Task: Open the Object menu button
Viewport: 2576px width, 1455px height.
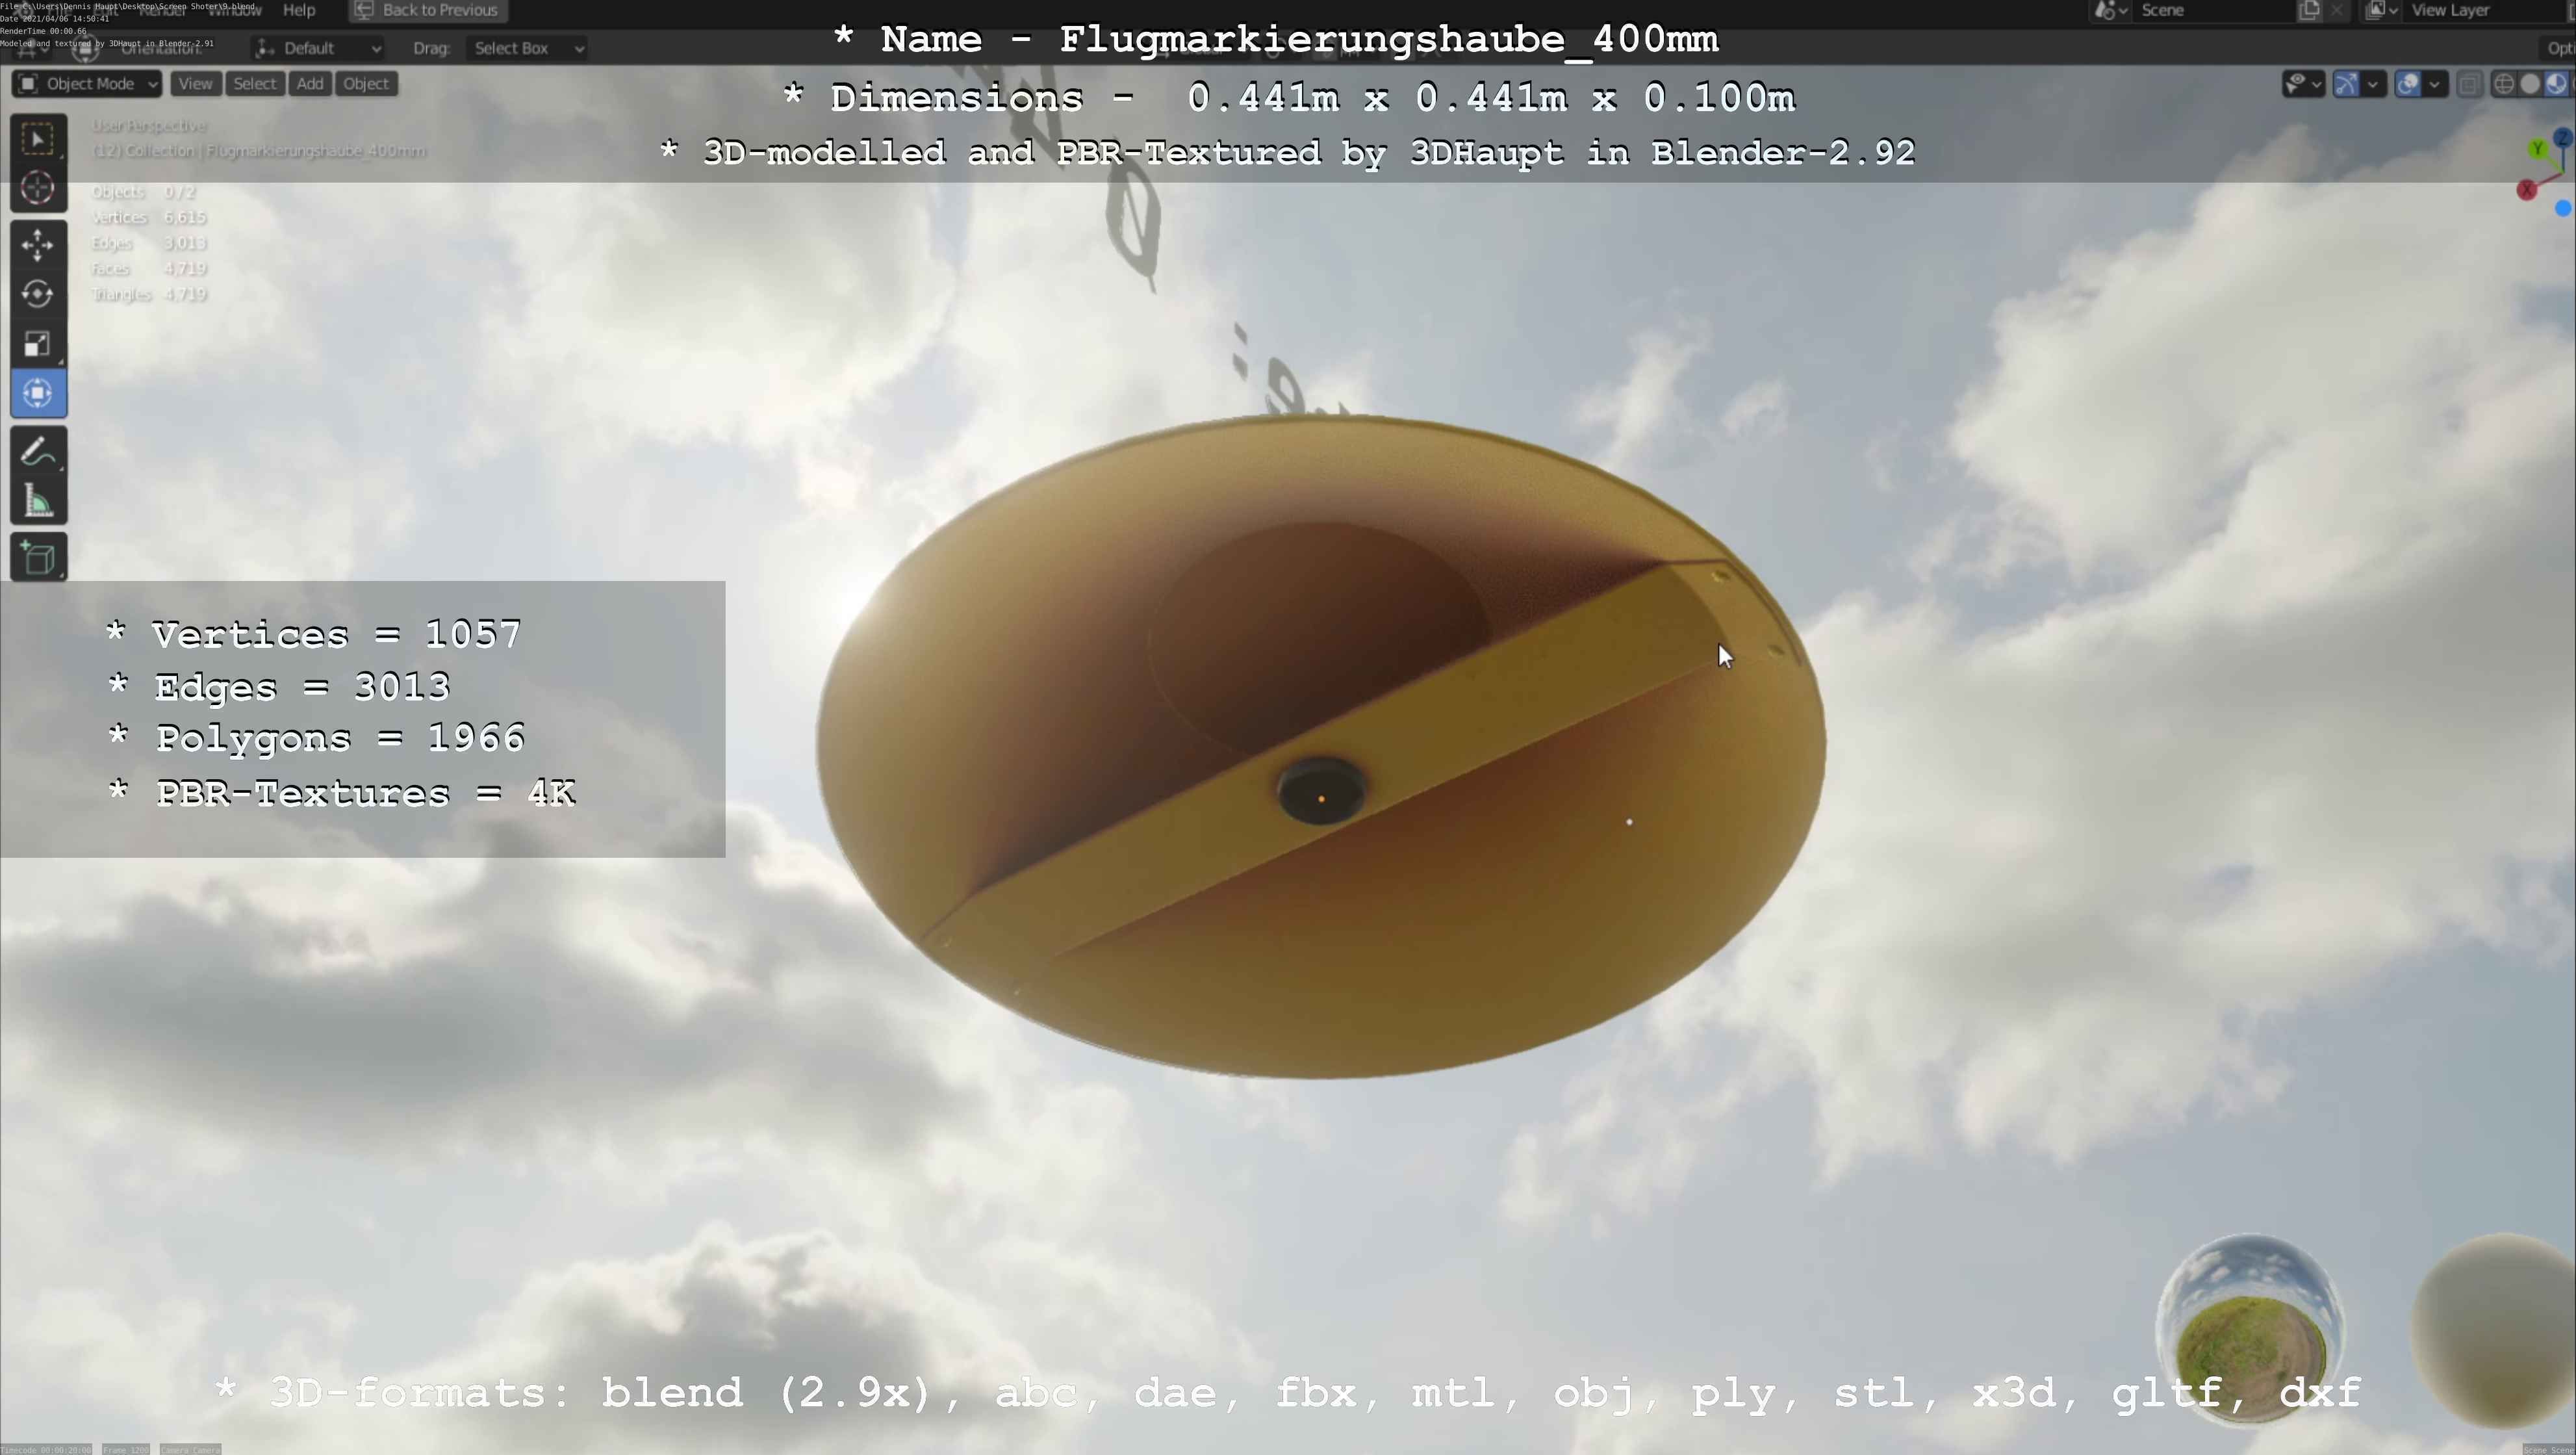Action: click(365, 84)
